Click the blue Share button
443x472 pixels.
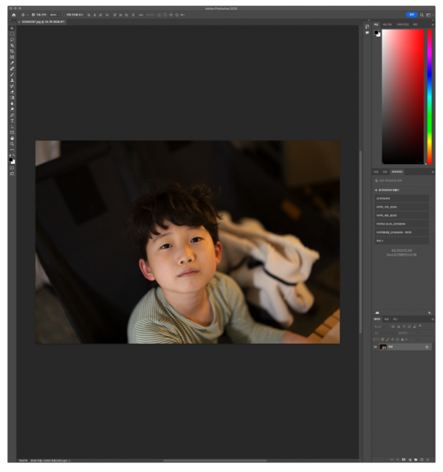click(x=411, y=15)
